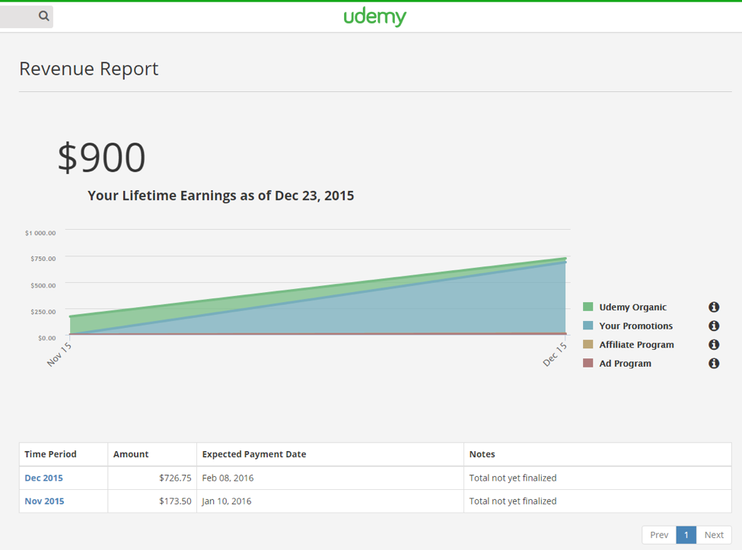This screenshot has height=550, width=742.
Task: Select page 1 in pagination
Action: 686,535
